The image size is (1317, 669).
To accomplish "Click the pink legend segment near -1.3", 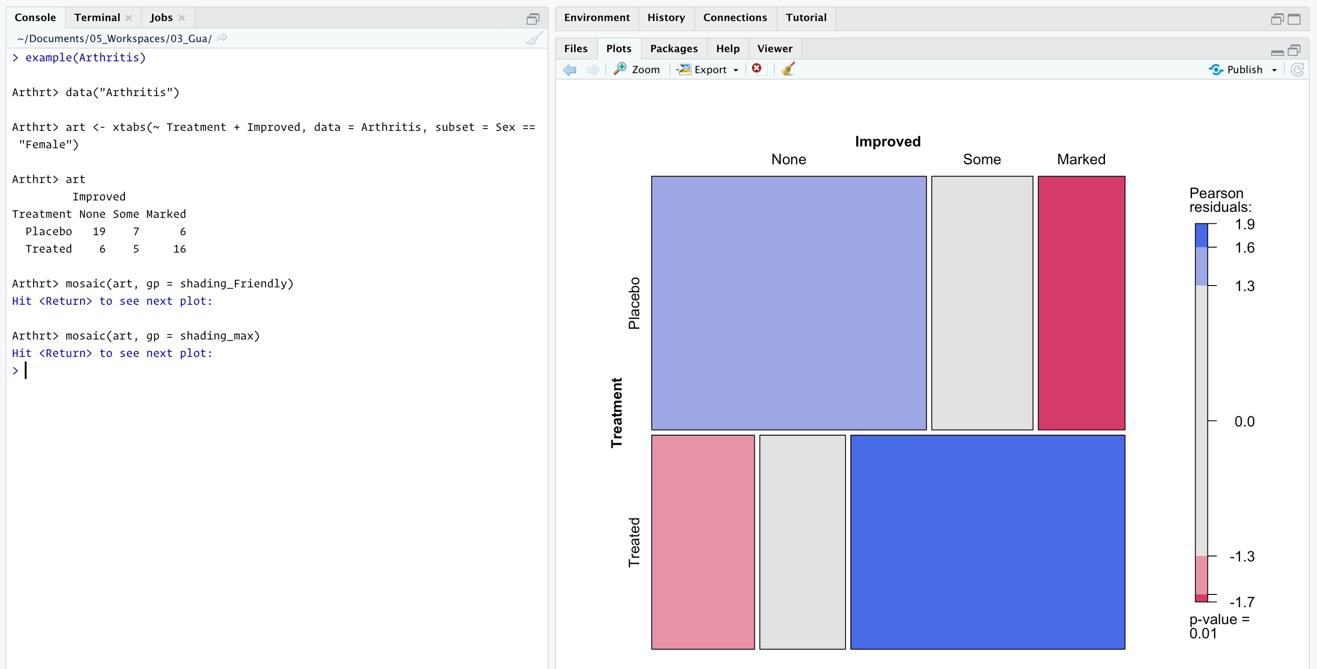I will click(1202, 576).
